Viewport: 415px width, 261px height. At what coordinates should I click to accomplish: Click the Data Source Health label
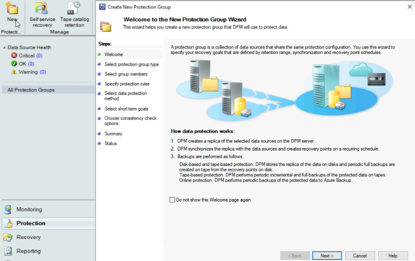(x=29, y=47)
